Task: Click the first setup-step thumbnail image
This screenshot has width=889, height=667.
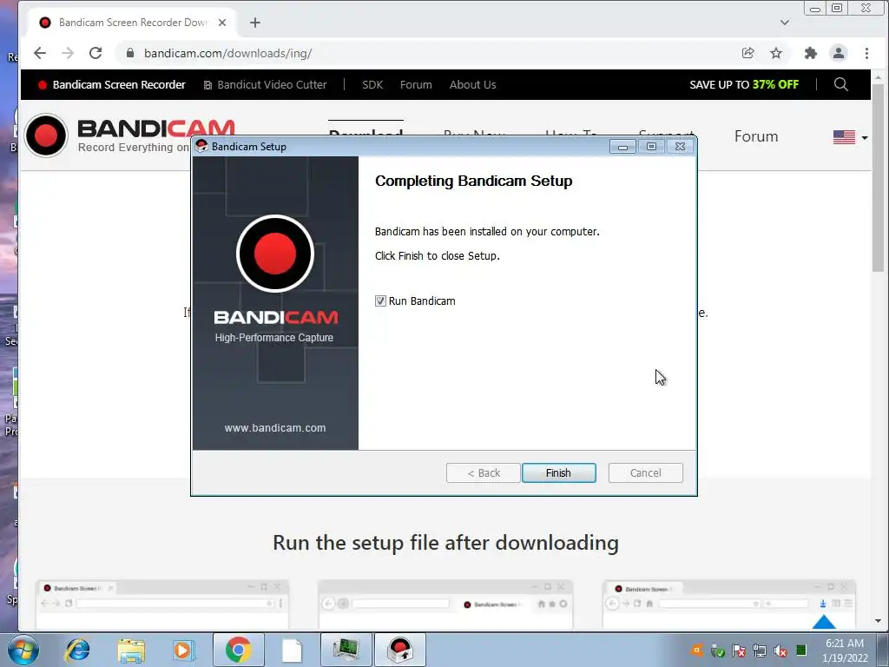Action: click(162, 604)
